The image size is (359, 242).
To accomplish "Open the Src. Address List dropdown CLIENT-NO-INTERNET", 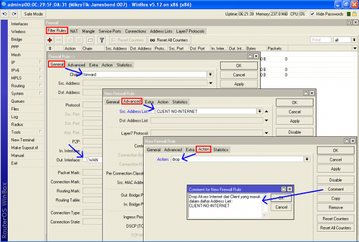I will tap(260, 111).
